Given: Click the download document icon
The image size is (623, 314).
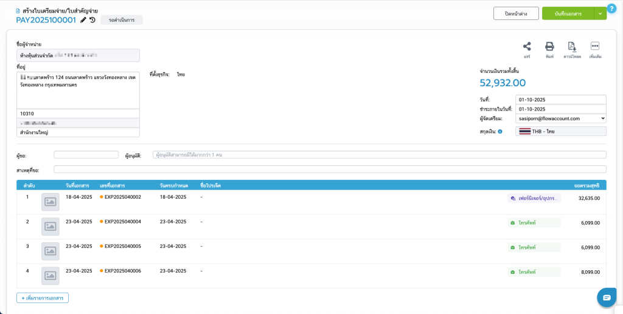Looking at the screenshot, I should point(572,47).
